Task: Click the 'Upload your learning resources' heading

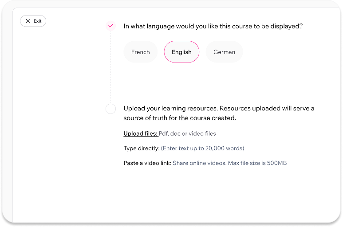Action: pos(219,113)
